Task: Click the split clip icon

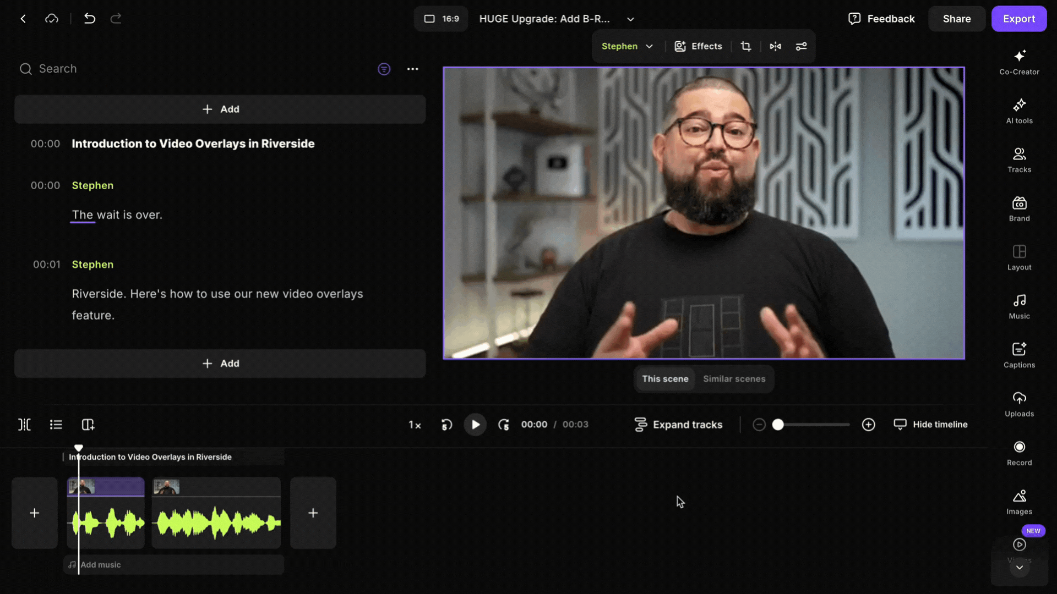Action: point(24,425)
